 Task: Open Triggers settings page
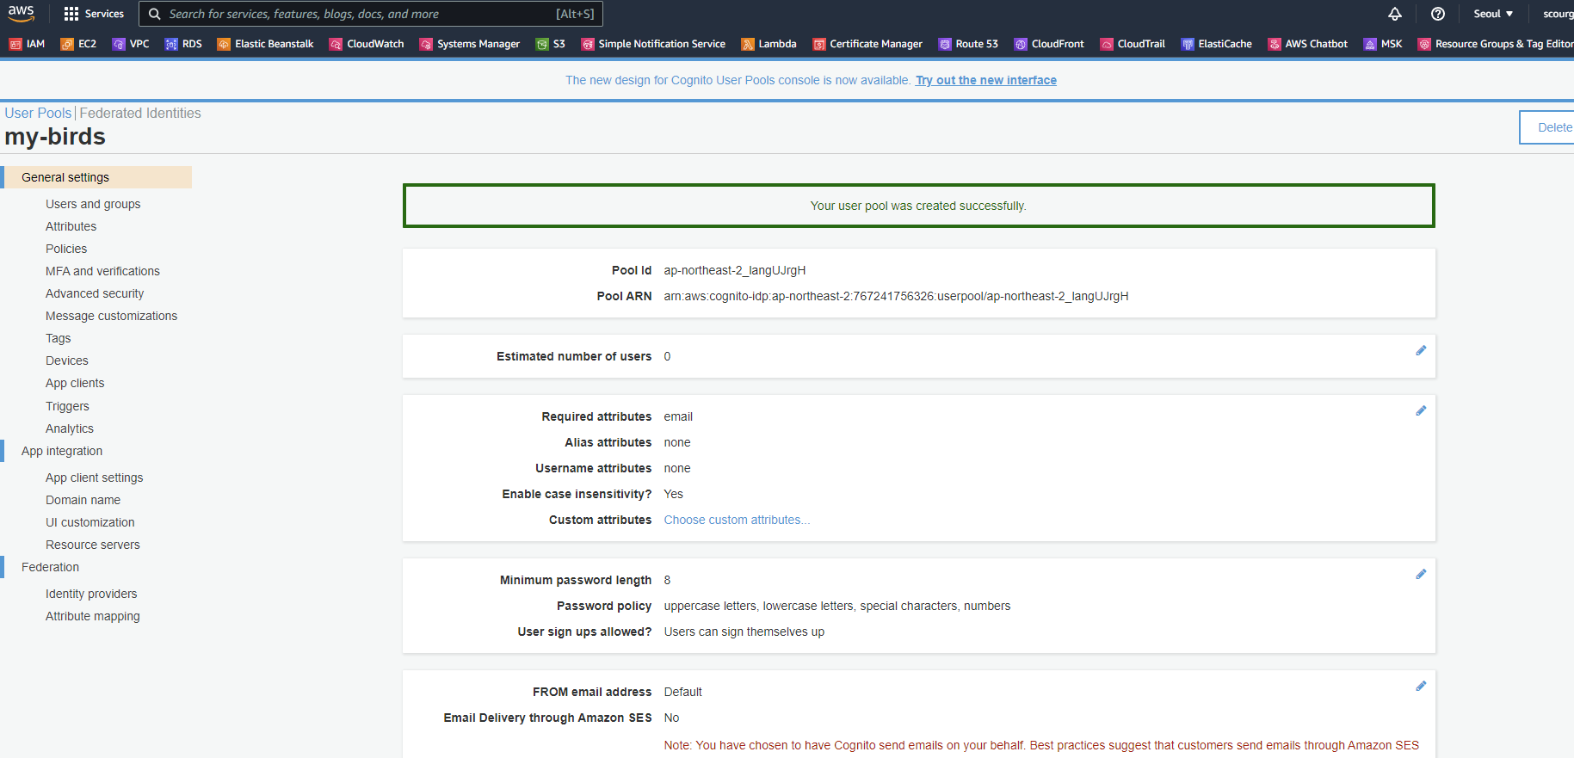[x=67, y=406]
